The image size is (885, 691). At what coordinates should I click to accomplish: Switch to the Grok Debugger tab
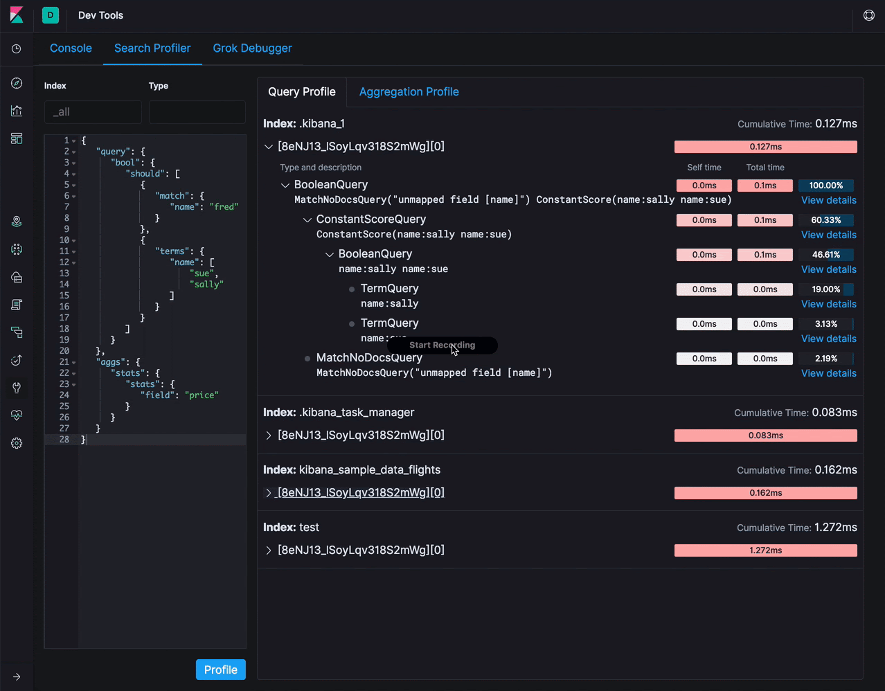252,48
